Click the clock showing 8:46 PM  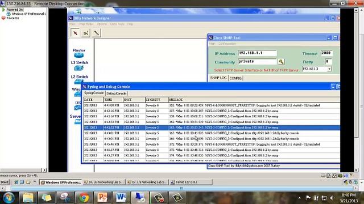coord(349,195)
